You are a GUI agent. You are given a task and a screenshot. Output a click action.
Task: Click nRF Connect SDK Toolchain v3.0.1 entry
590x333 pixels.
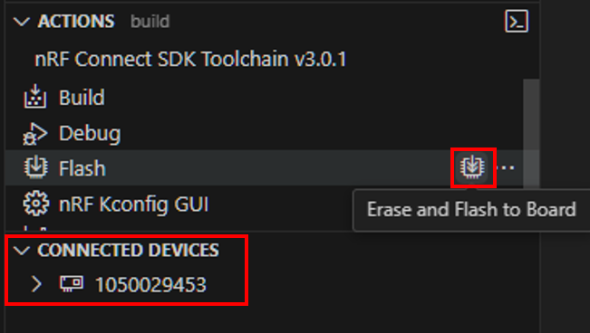coord(190,59)
